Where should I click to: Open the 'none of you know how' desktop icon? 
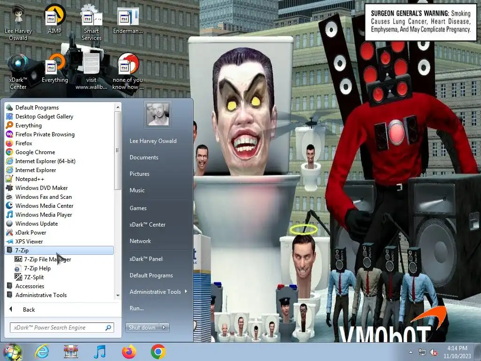pos(128,72)
